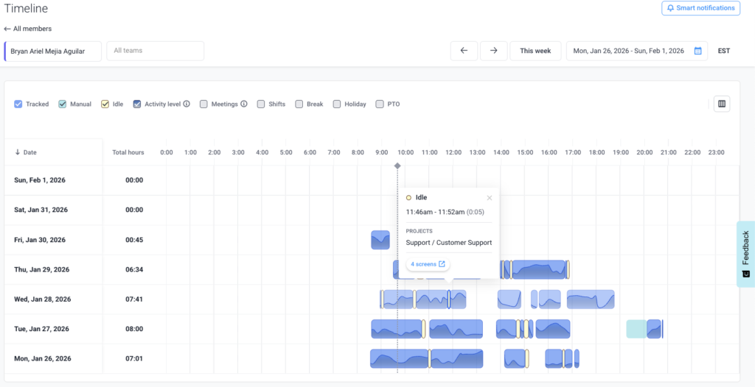Open the calendar date picker icon

point(697,51)
